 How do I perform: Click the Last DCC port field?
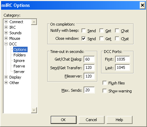click(122, 67)
